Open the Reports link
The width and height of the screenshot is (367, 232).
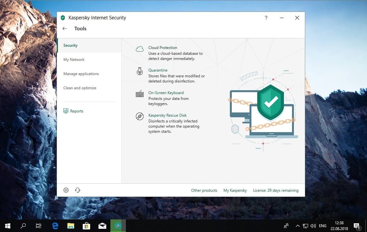(77, 111)
